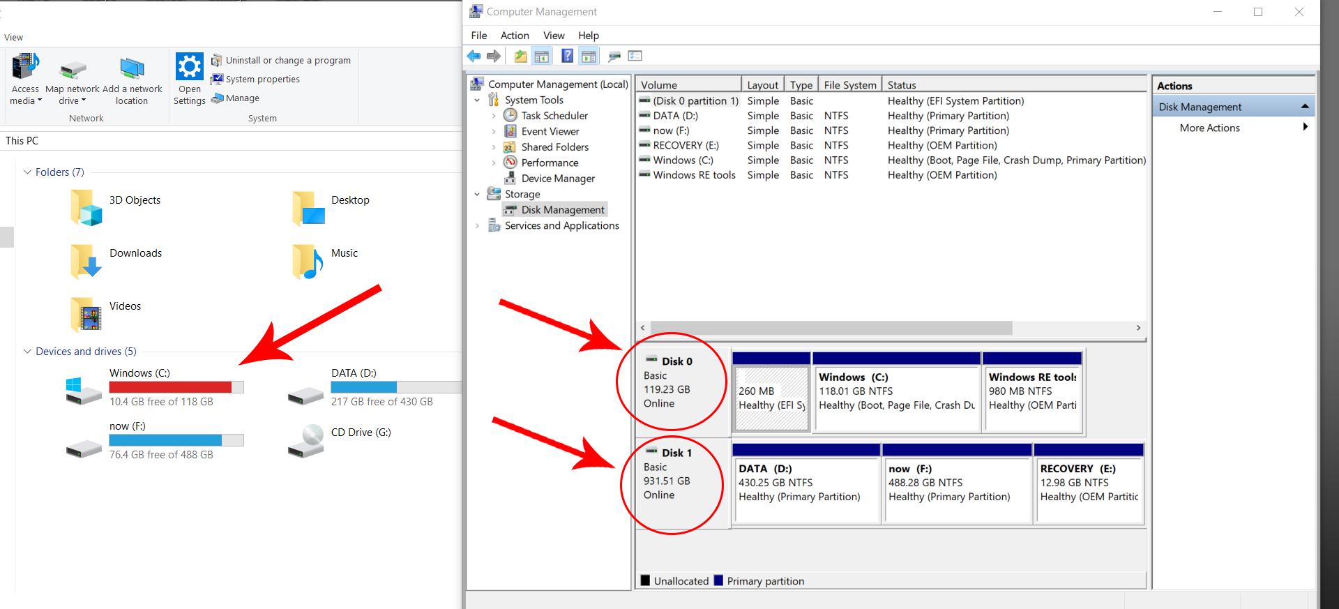Expand the Task Scheduler node arrow

coord(494,116)
